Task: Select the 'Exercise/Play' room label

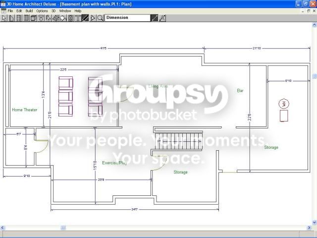Action: coord(114,163)
